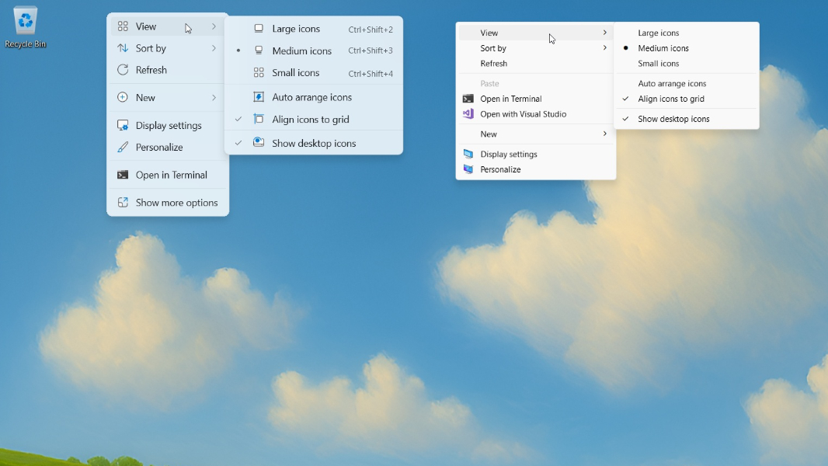Click the Align icons to grid icon

259,119
